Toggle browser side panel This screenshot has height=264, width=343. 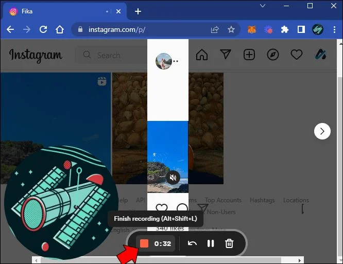(x=301, y=29)
